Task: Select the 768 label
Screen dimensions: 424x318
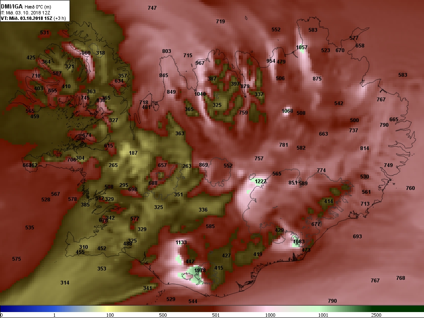Action: click(401, 278)
